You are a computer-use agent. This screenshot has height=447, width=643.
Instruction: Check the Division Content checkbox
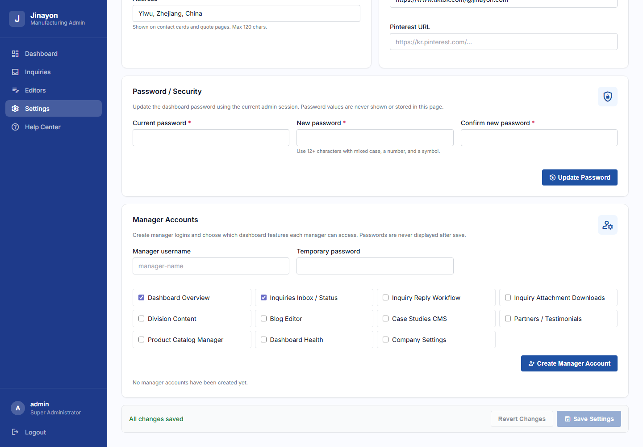click(x=142, y=319)
